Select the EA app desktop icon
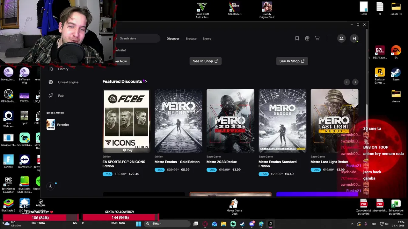The width and height of the screenshot is (408, 229). [396, 53]
